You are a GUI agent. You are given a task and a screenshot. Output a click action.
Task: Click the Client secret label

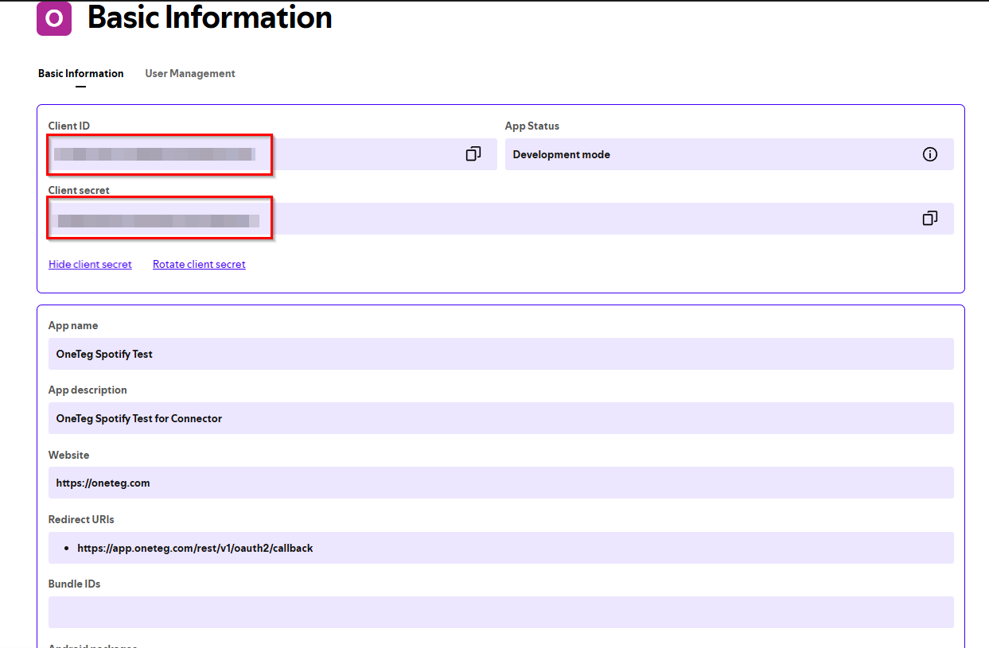click(79, 190)
